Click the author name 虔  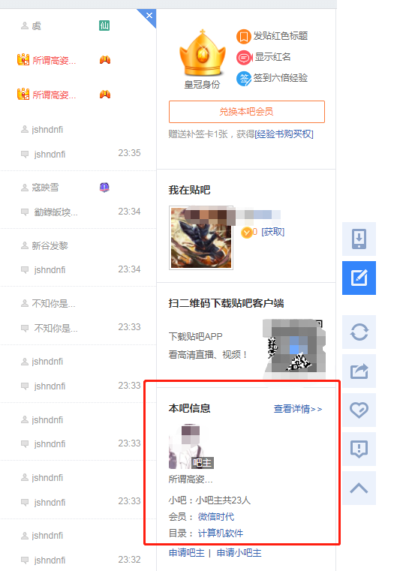coord(37,26)
